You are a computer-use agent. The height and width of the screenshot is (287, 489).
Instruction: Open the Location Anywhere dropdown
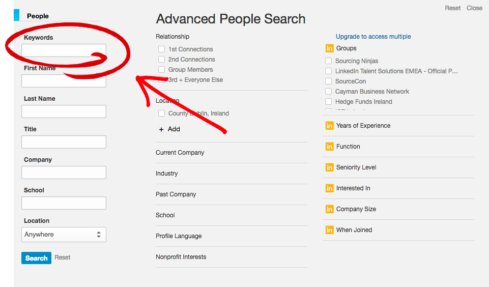coord(64,235)
